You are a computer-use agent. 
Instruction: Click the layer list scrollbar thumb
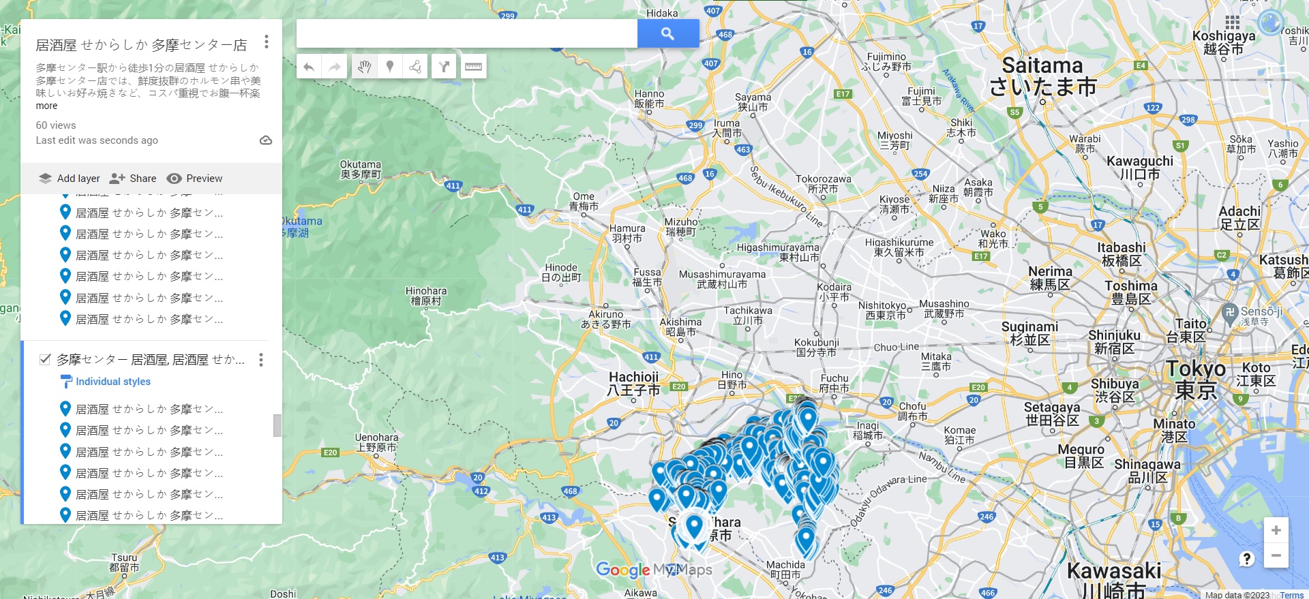point(277,425)
